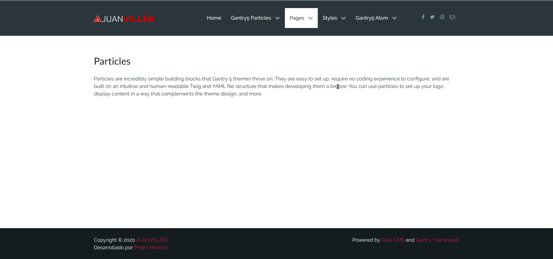Select the Pages menu item
Screen dimensions: 553x259
pyautogui.click(x=297, y=18)
